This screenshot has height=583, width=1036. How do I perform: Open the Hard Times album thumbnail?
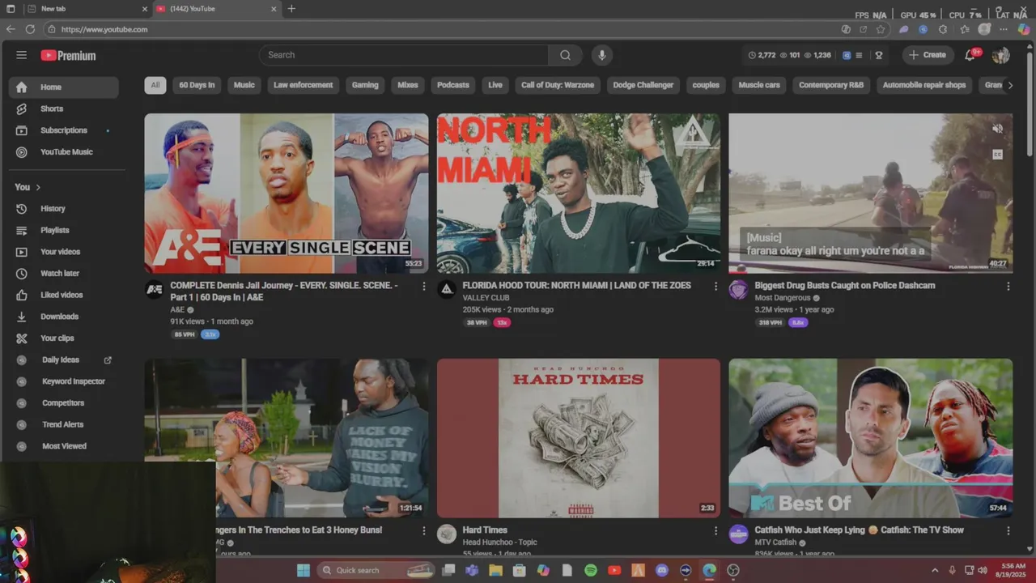(x=579, y=438)
